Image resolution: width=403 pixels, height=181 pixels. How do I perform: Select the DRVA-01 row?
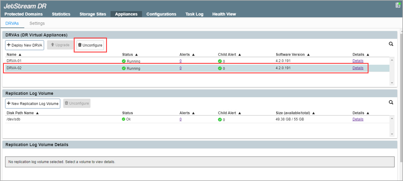click(x=60, y=61)
